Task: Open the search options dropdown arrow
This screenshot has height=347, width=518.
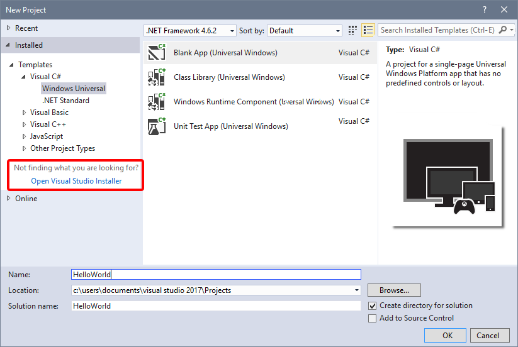Action: (x=512, y=30)
